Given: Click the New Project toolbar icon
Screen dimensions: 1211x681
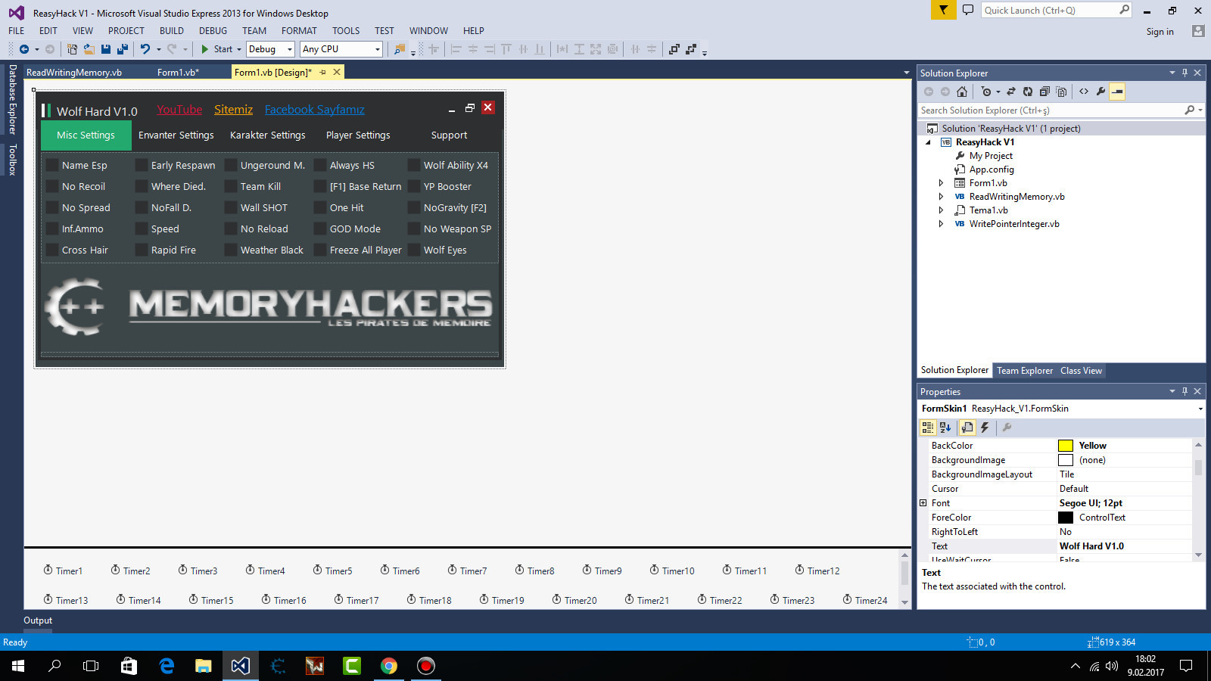Looking at the screenshot, I should 73,49.
